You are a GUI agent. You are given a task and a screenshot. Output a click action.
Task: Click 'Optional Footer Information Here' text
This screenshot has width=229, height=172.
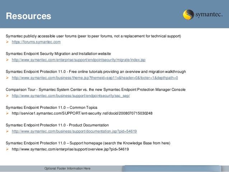[x=67, y=168]
